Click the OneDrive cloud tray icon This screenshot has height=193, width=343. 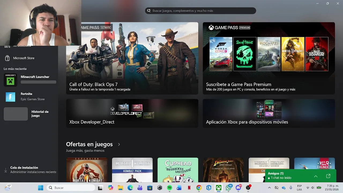(284, 188)
